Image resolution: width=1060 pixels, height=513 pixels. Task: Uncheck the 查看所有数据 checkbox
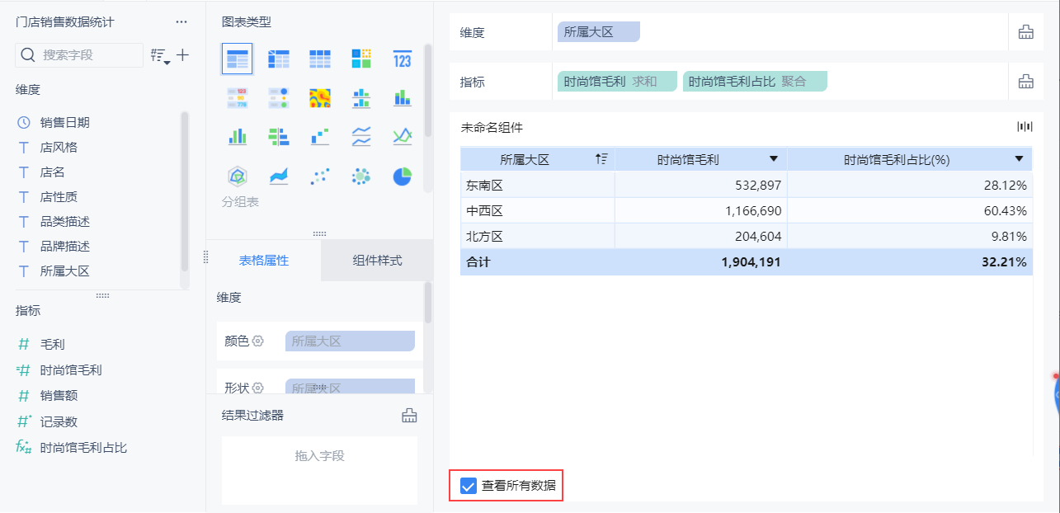click(x=468, y=487)
